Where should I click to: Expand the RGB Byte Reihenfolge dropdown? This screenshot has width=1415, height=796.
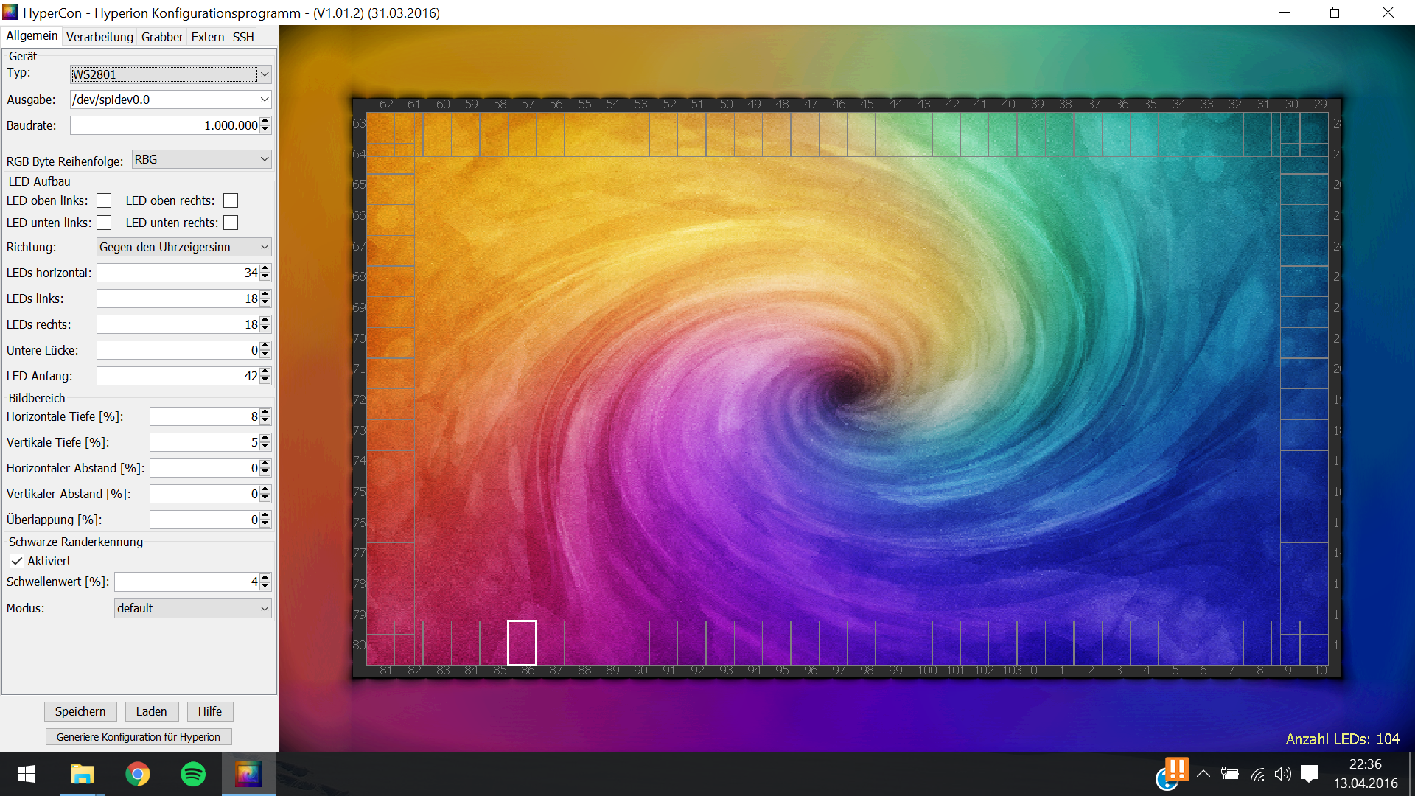[x=201, y=159]
